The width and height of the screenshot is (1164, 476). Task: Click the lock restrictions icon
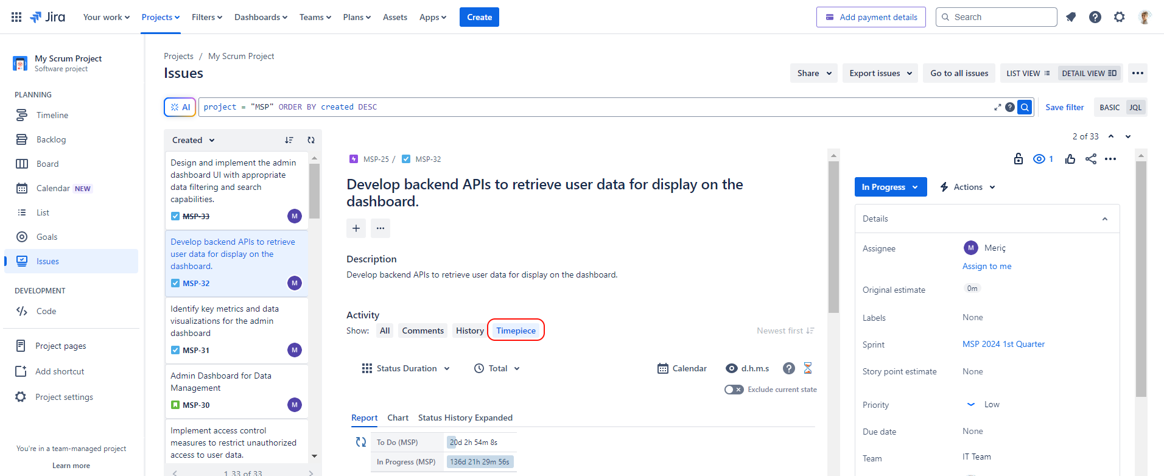[x=1018, y=159]
